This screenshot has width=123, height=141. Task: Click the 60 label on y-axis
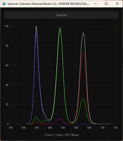(7, 65)
